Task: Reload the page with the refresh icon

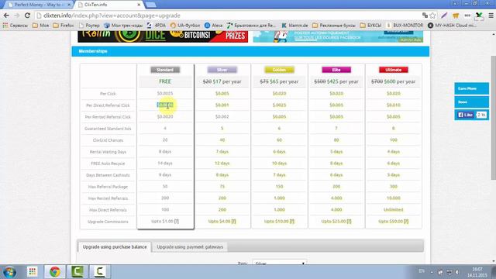Action: coord(28,15)
